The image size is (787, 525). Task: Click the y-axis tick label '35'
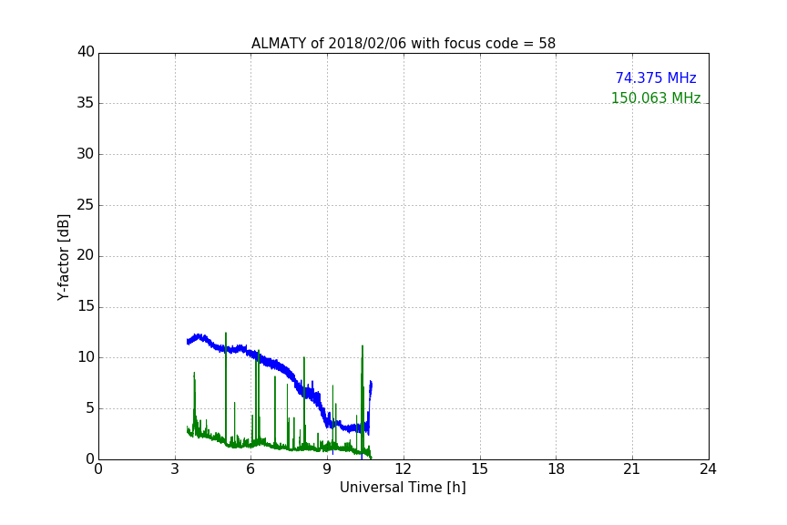[x=86, y=103]
